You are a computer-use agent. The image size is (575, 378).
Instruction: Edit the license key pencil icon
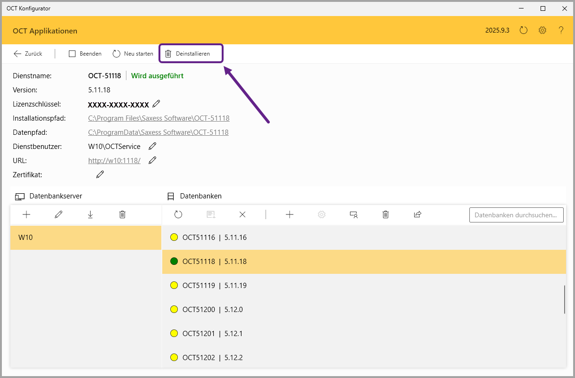click(157, 104)
